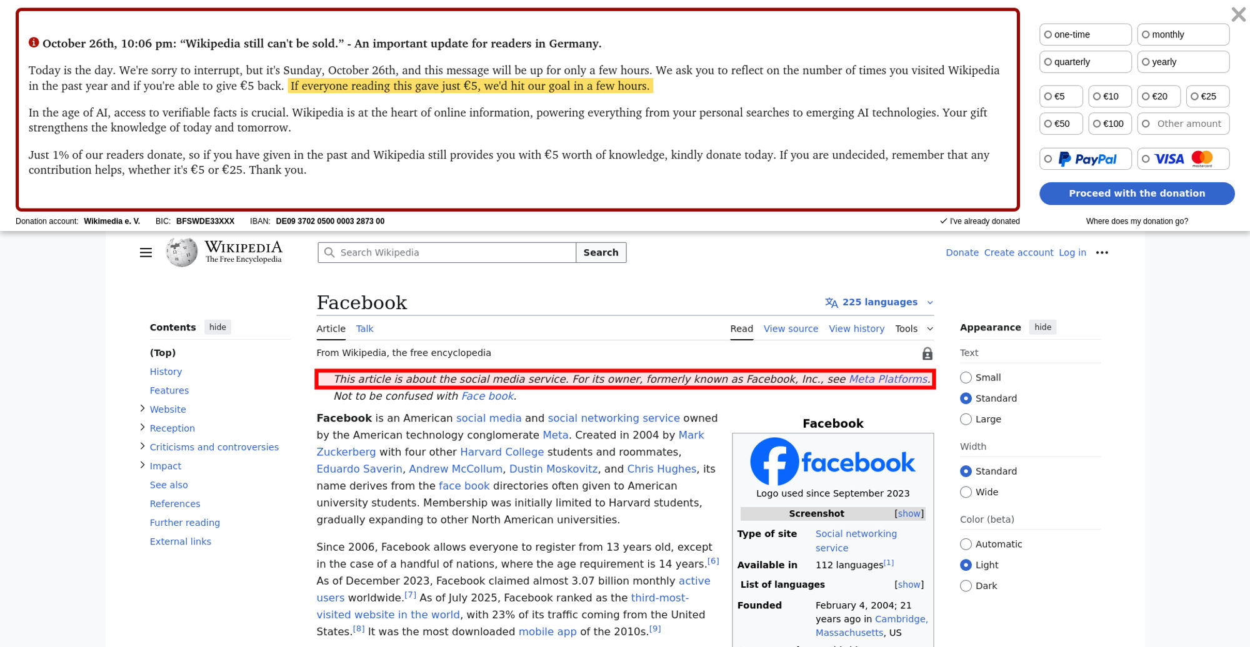Click the language translate icon
Screen dimensions: 1250x647
point(831,302)
